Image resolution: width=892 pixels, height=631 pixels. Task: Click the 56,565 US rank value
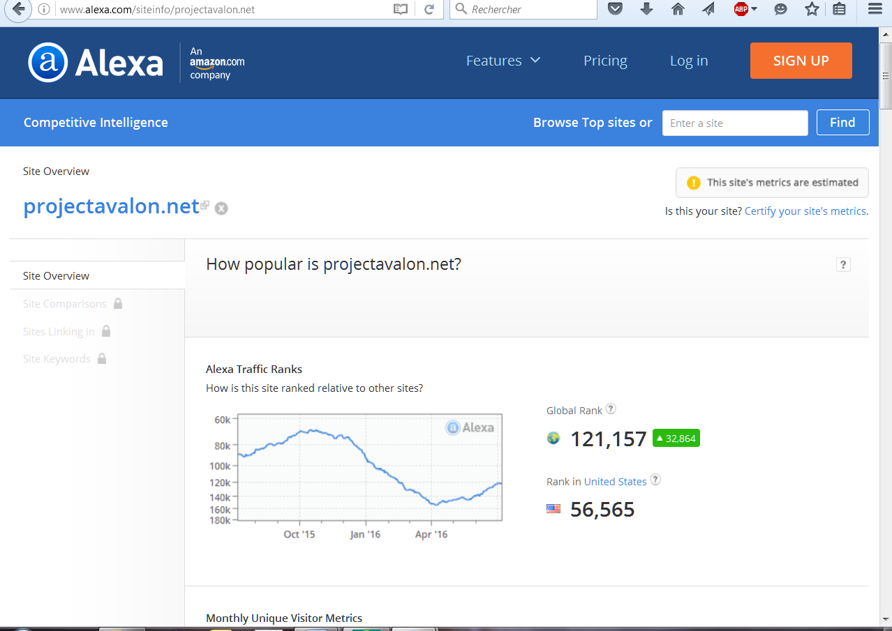click(x=602, y=510)
